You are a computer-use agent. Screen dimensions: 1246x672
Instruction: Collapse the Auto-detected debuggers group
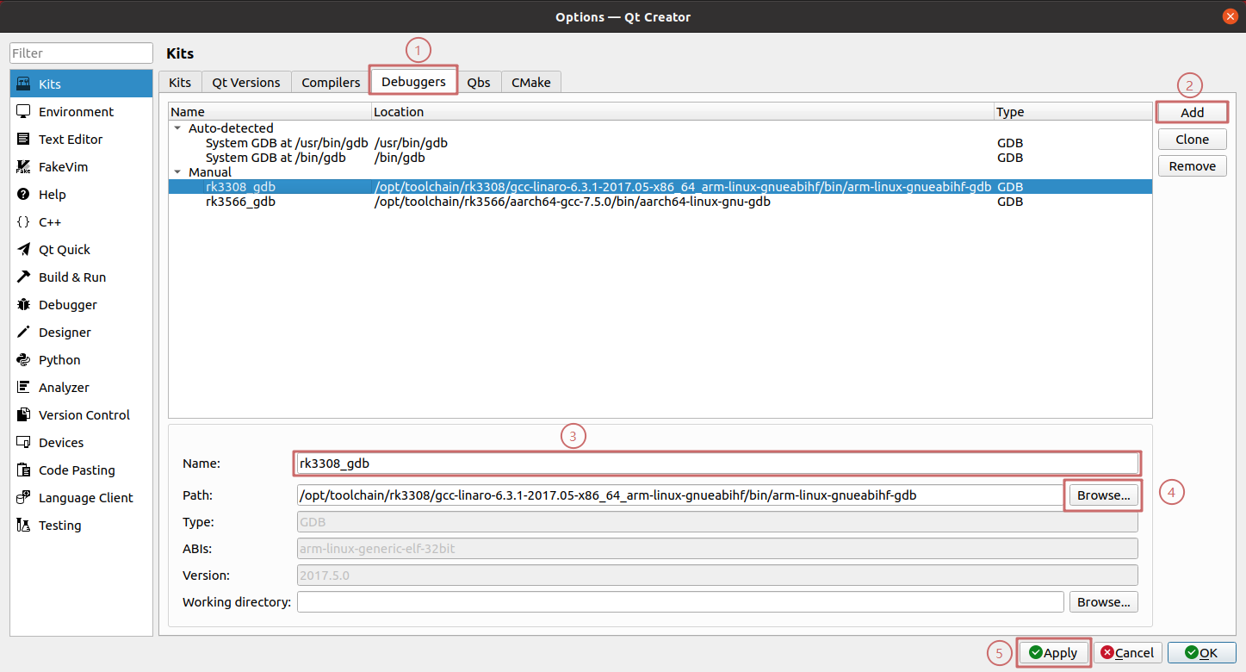click(x=178, y=128)
